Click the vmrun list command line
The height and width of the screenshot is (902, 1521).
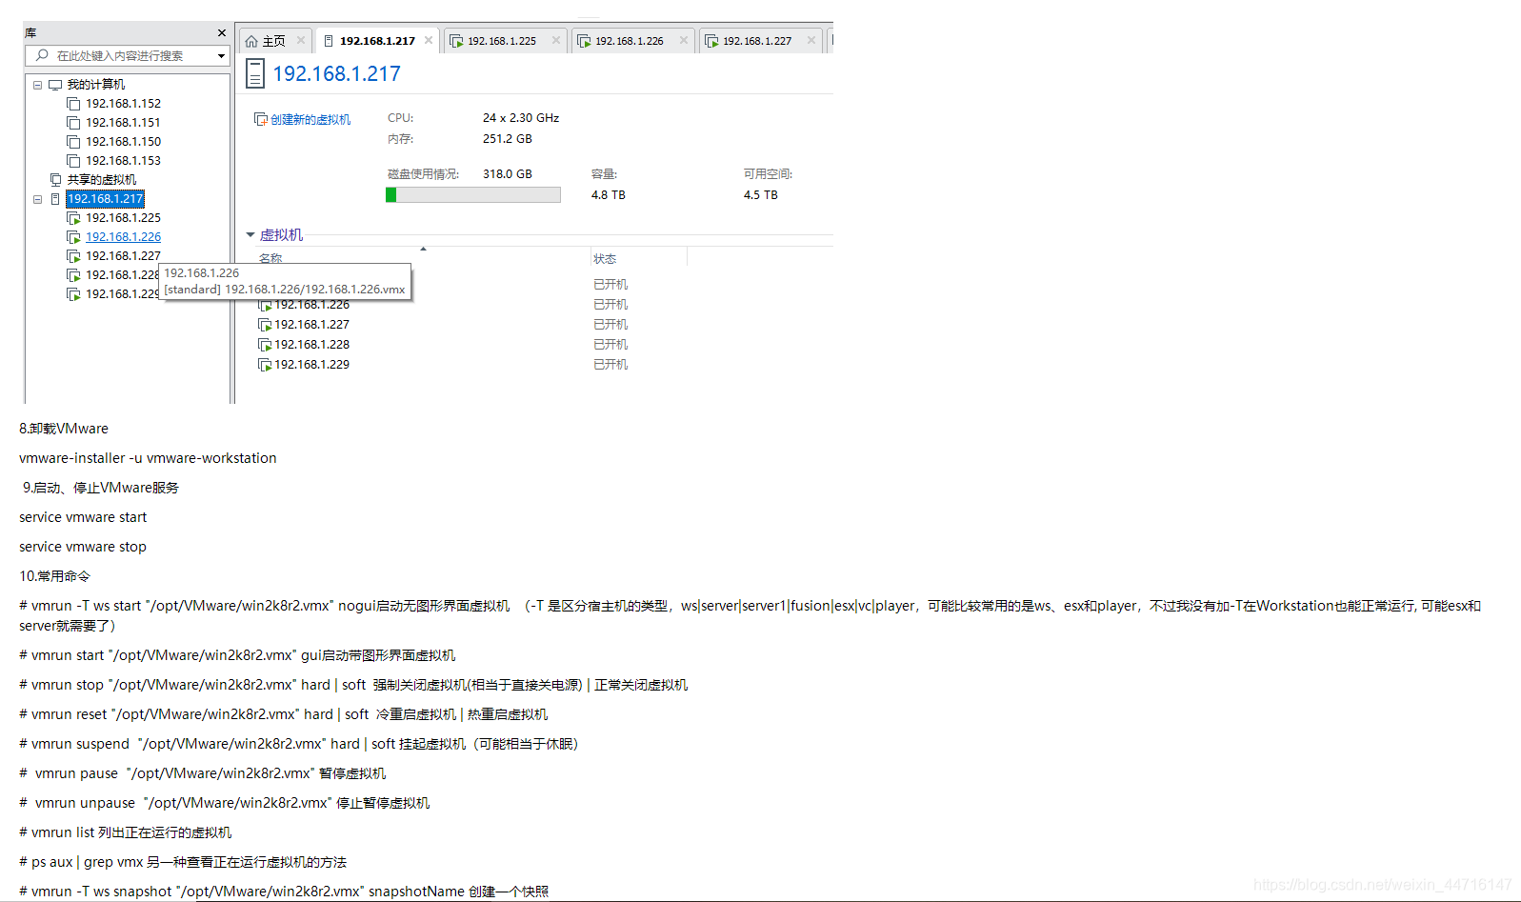point(125,832)
